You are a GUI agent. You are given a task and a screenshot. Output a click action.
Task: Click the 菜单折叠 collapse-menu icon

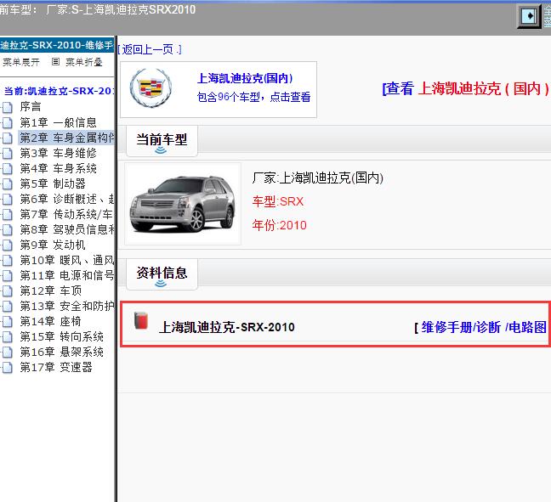coord(55,62)
